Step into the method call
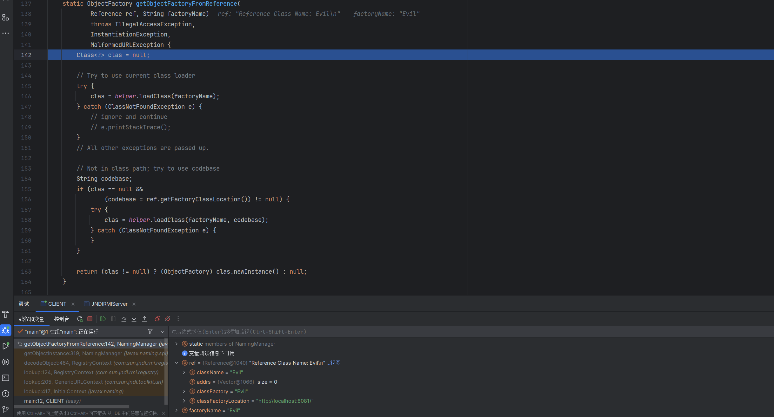Viewport: 774px width, 417px height. coord(134,319)
